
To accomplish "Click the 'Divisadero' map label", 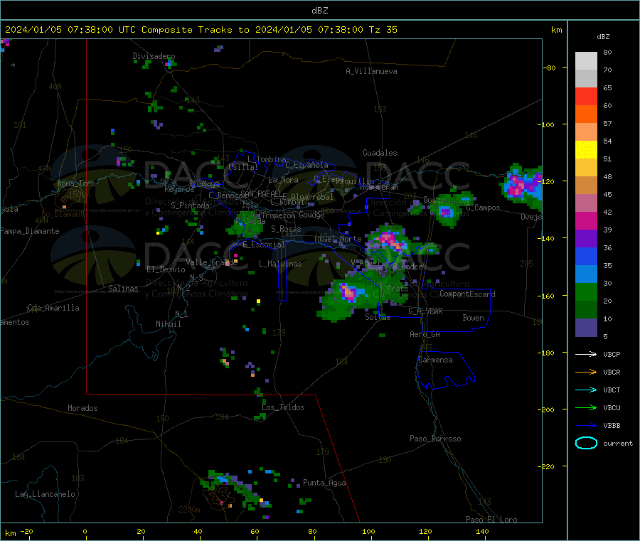I will [154, 56].
